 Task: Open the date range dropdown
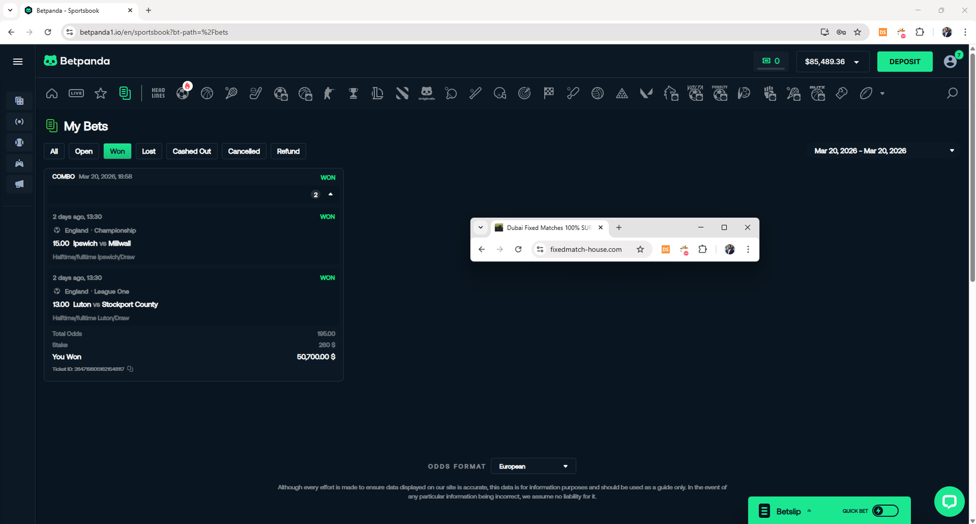pyautogui.click(x=952, y=151)
